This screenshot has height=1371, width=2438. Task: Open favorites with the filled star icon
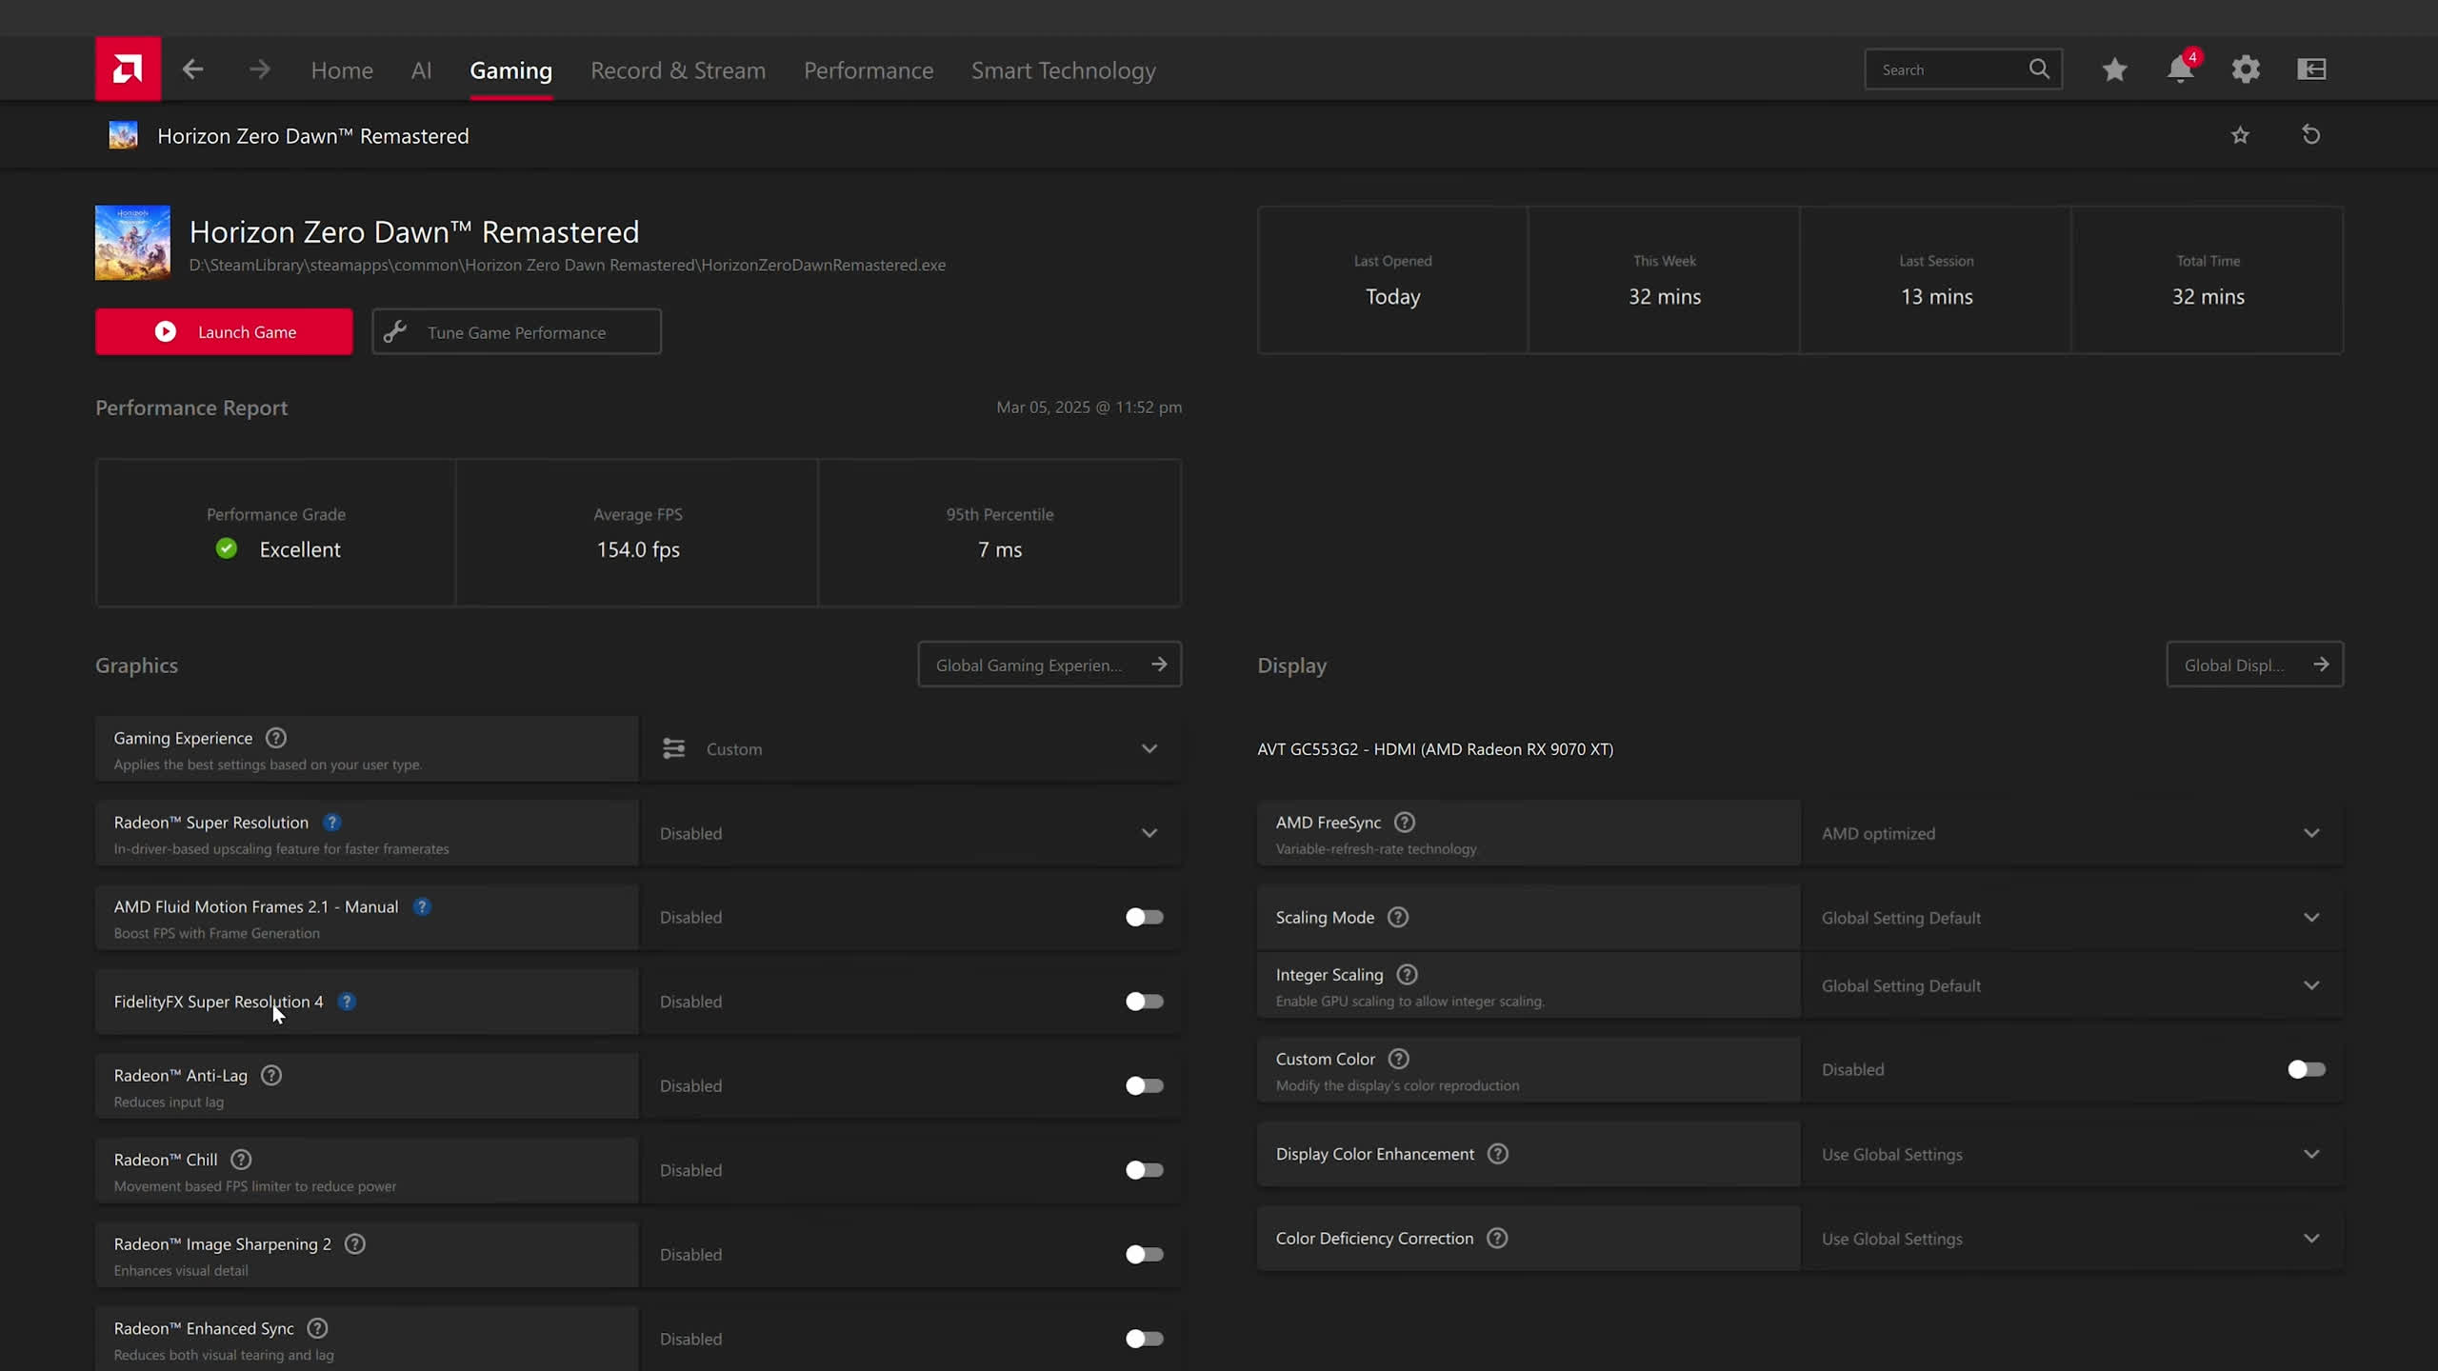(x=2114, y=70)
